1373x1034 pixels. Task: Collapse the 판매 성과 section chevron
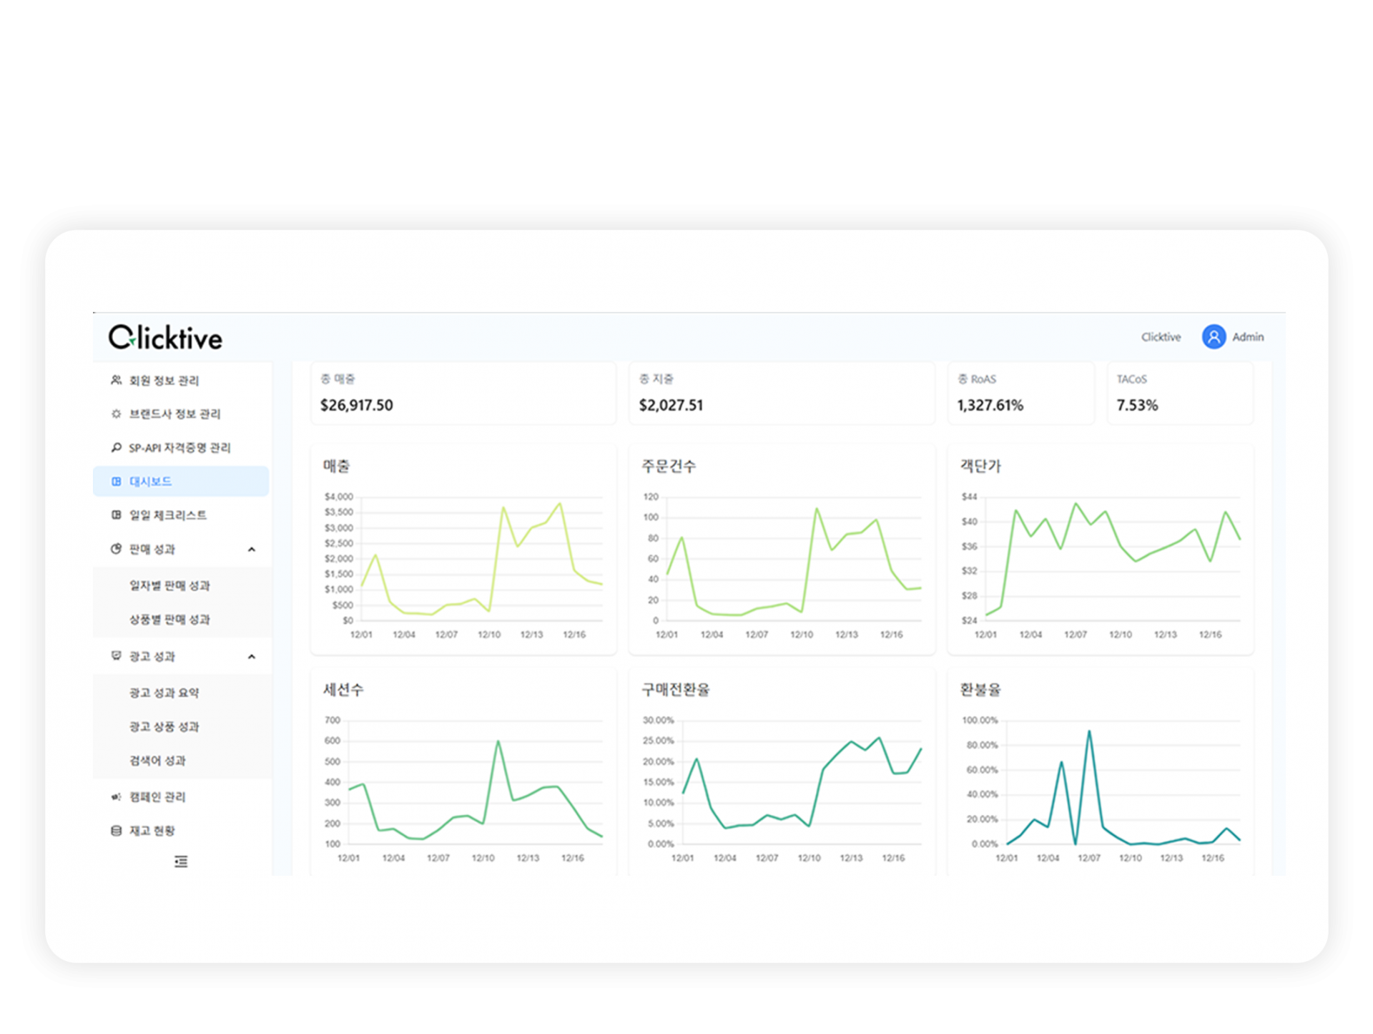tap(252, 550)
